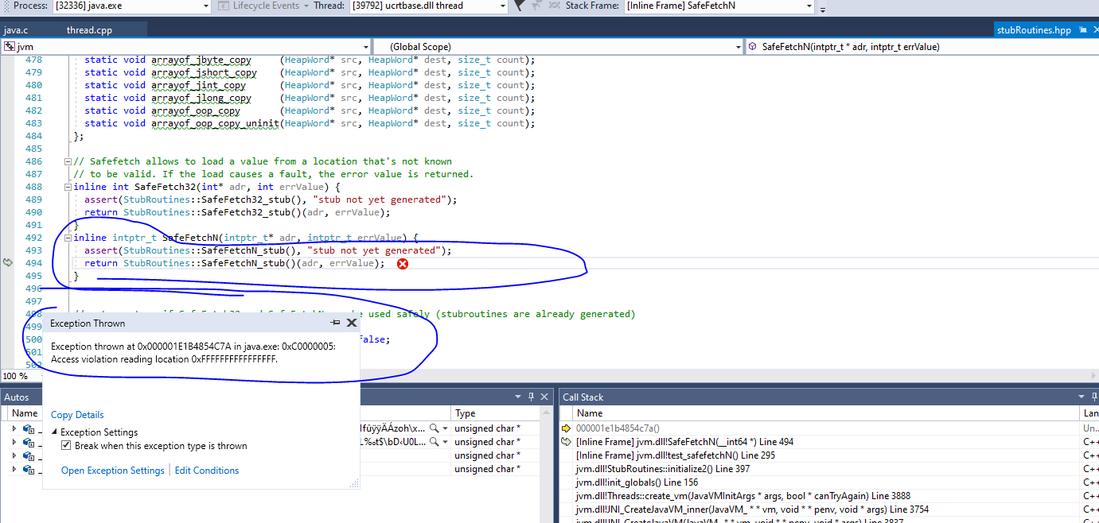Click the first Autos row variable icon
Screen dimensions: 1099x523
point(30,428)
